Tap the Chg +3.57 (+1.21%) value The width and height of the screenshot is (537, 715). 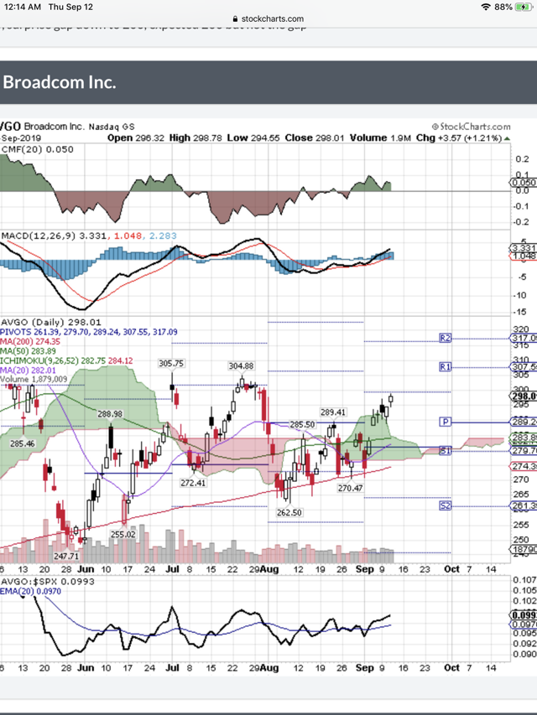(459, 137)
